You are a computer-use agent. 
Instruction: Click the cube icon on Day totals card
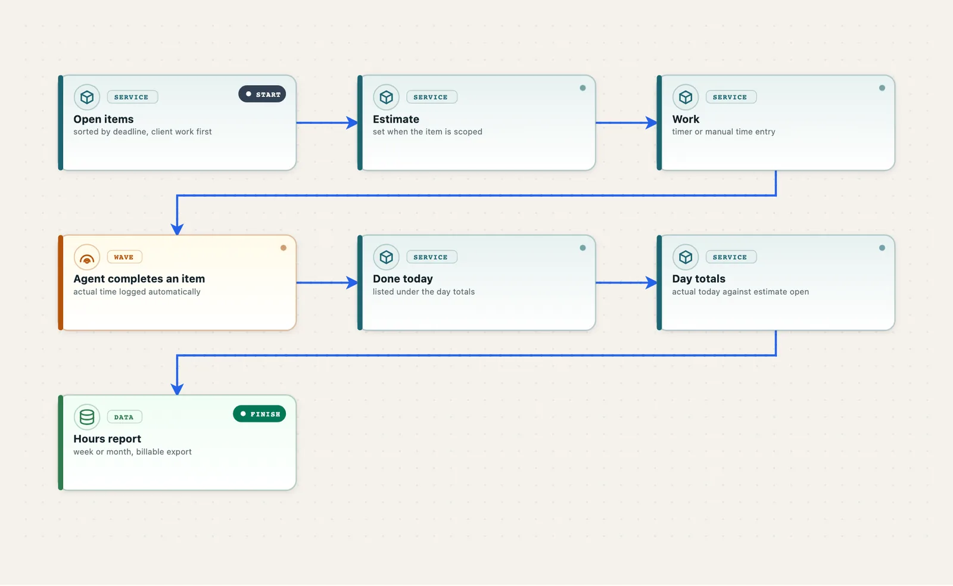(686, 257)
